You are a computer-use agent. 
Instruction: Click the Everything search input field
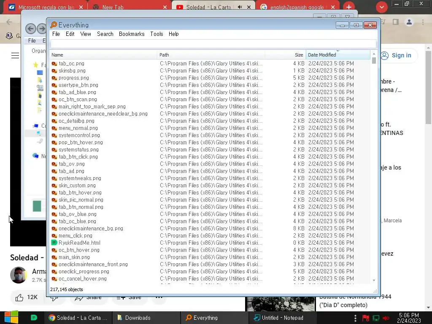pyautogui.click(x=213, y=43)
